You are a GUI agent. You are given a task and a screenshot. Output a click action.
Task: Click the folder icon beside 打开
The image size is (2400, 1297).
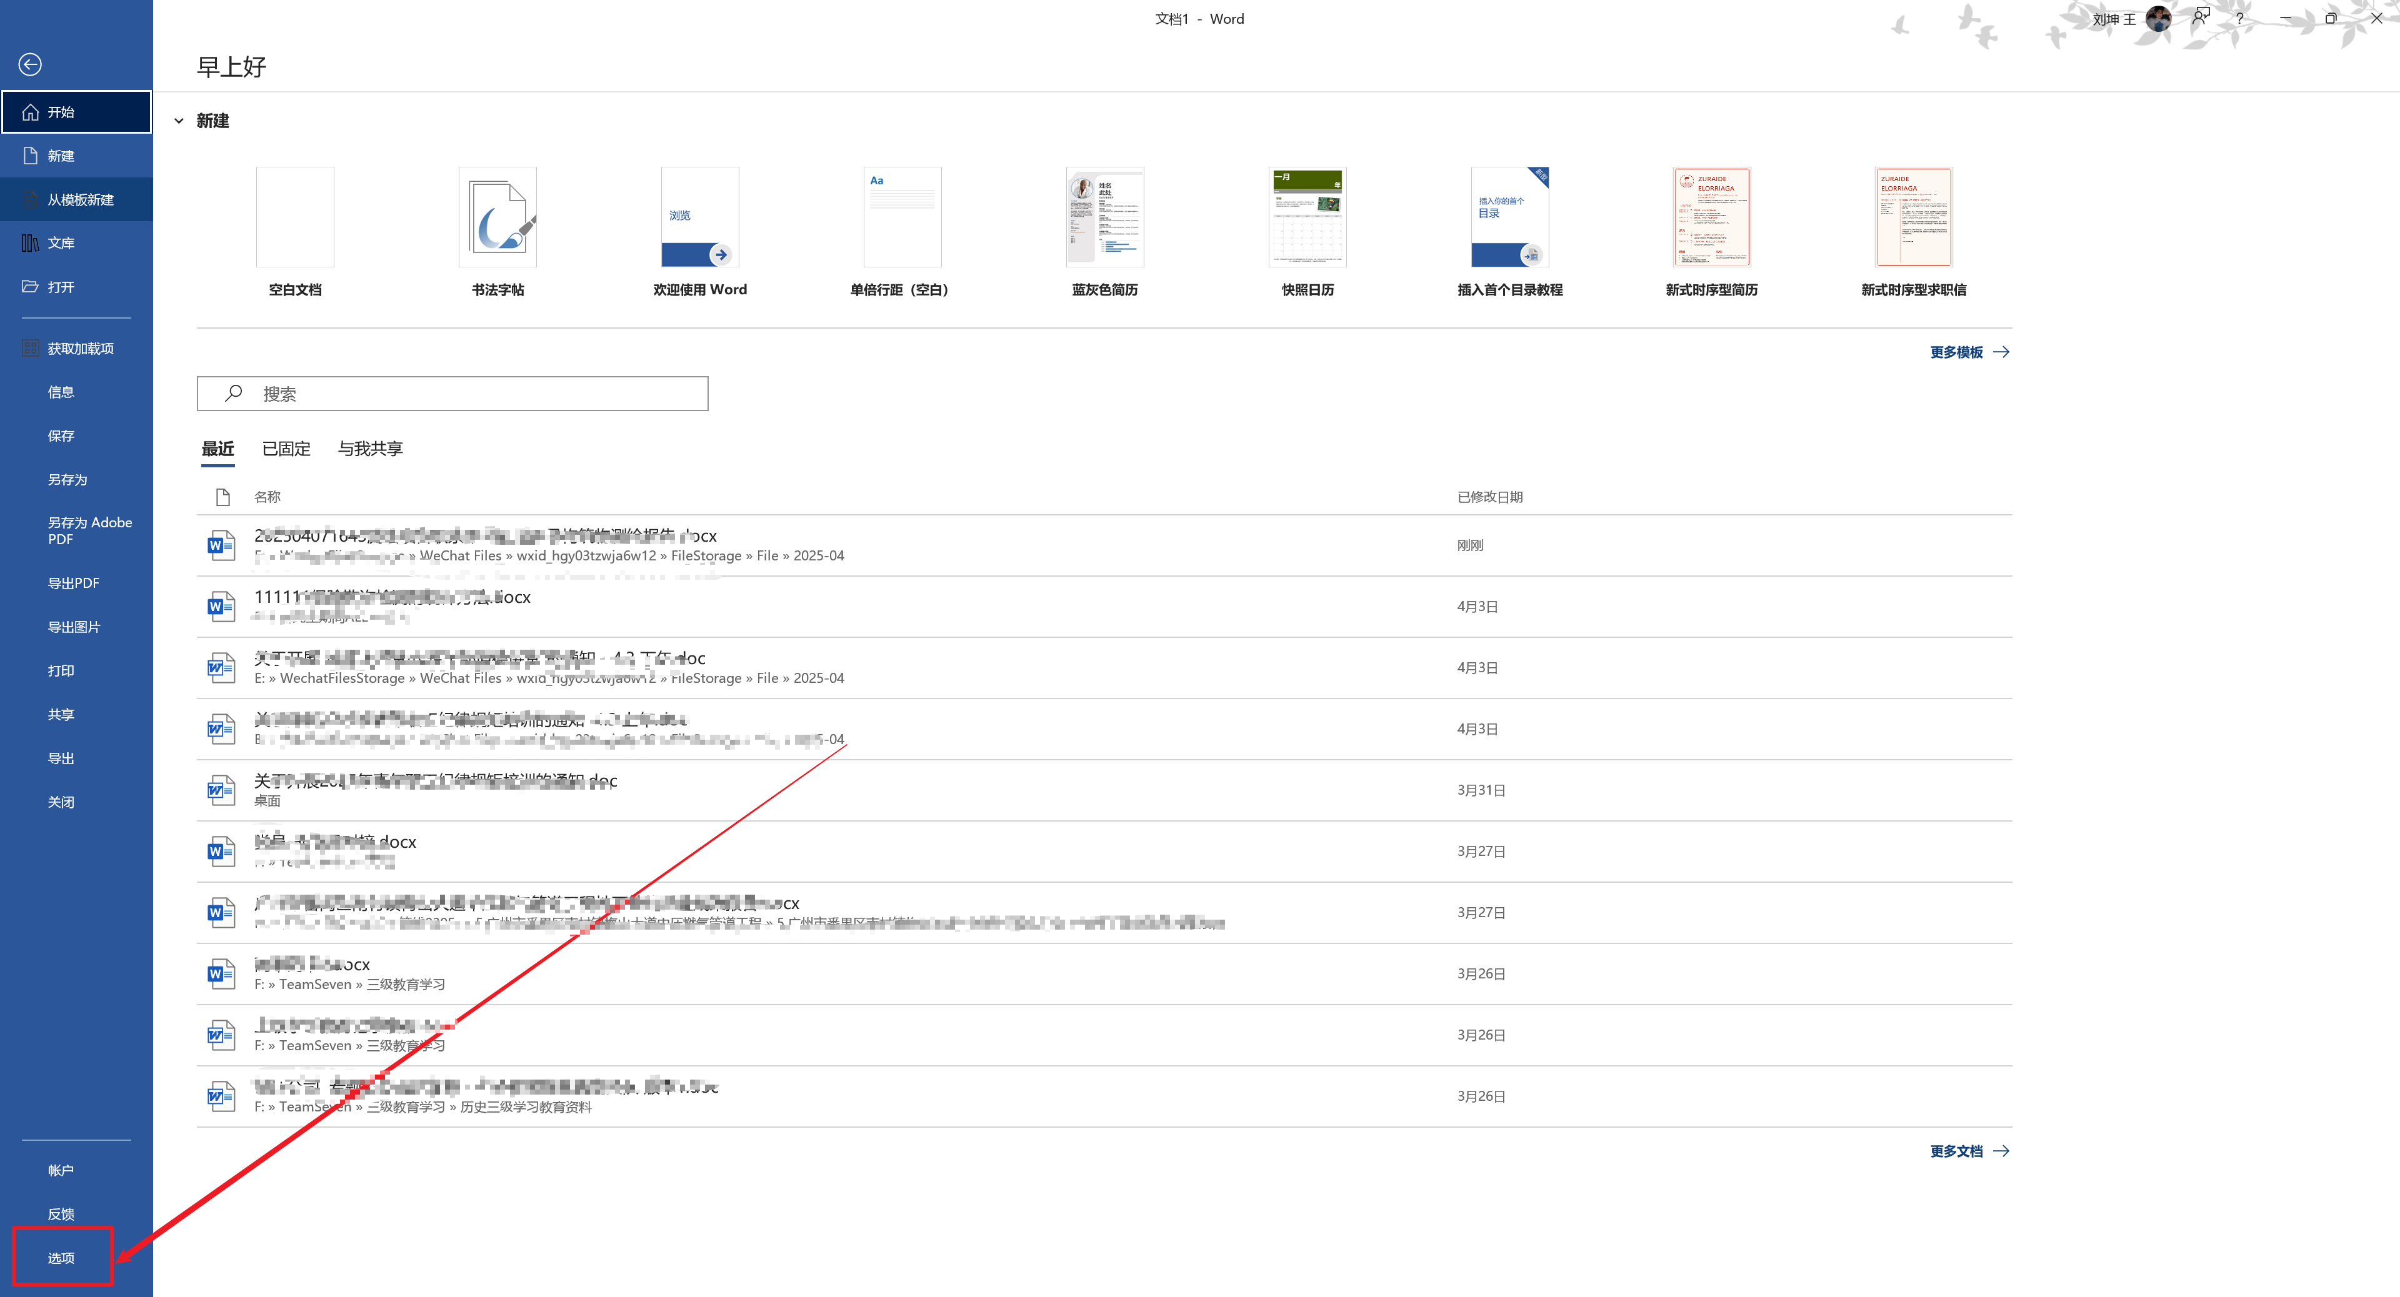pos(30,287)
